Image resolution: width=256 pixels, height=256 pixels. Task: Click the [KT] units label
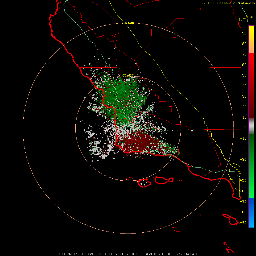[243, 20]
